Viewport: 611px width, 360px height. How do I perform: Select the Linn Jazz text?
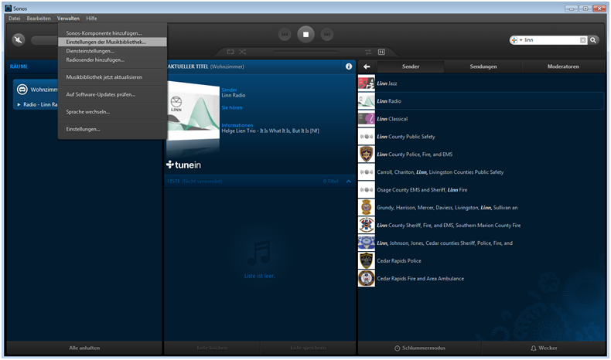click(387, 83)
